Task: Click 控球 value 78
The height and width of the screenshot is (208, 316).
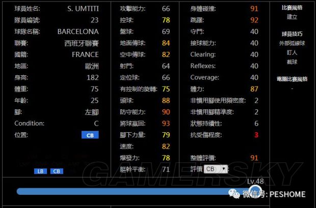Action: click(x=166, y=20)
